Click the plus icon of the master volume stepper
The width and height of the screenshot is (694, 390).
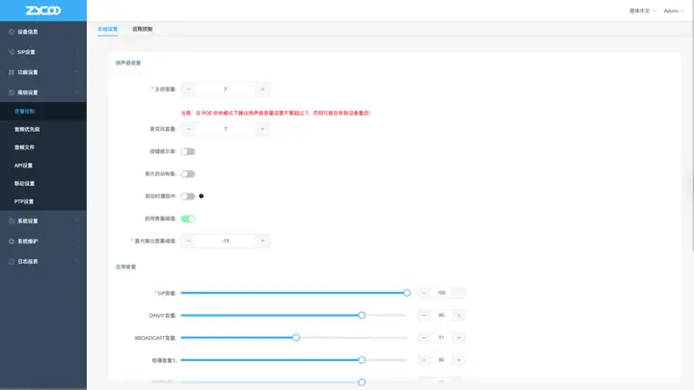coord(262,90)
